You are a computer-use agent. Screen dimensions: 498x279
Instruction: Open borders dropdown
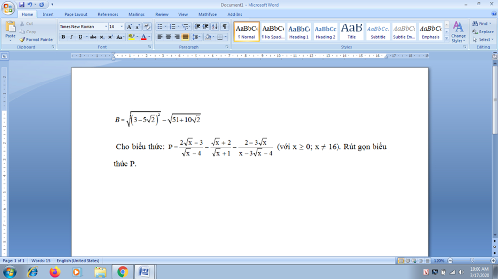click(x=226, y=37)
